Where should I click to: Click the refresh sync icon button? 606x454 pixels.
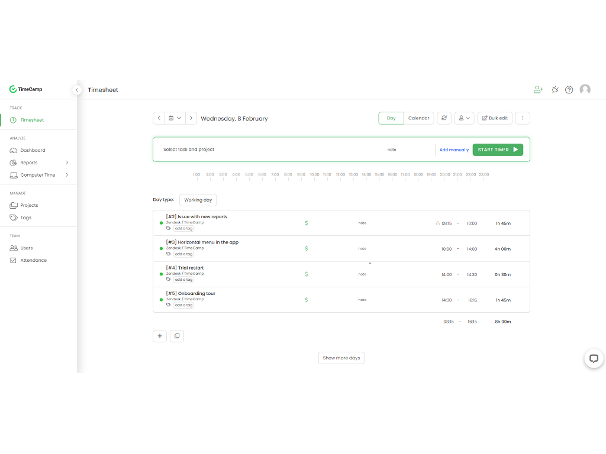444,118
